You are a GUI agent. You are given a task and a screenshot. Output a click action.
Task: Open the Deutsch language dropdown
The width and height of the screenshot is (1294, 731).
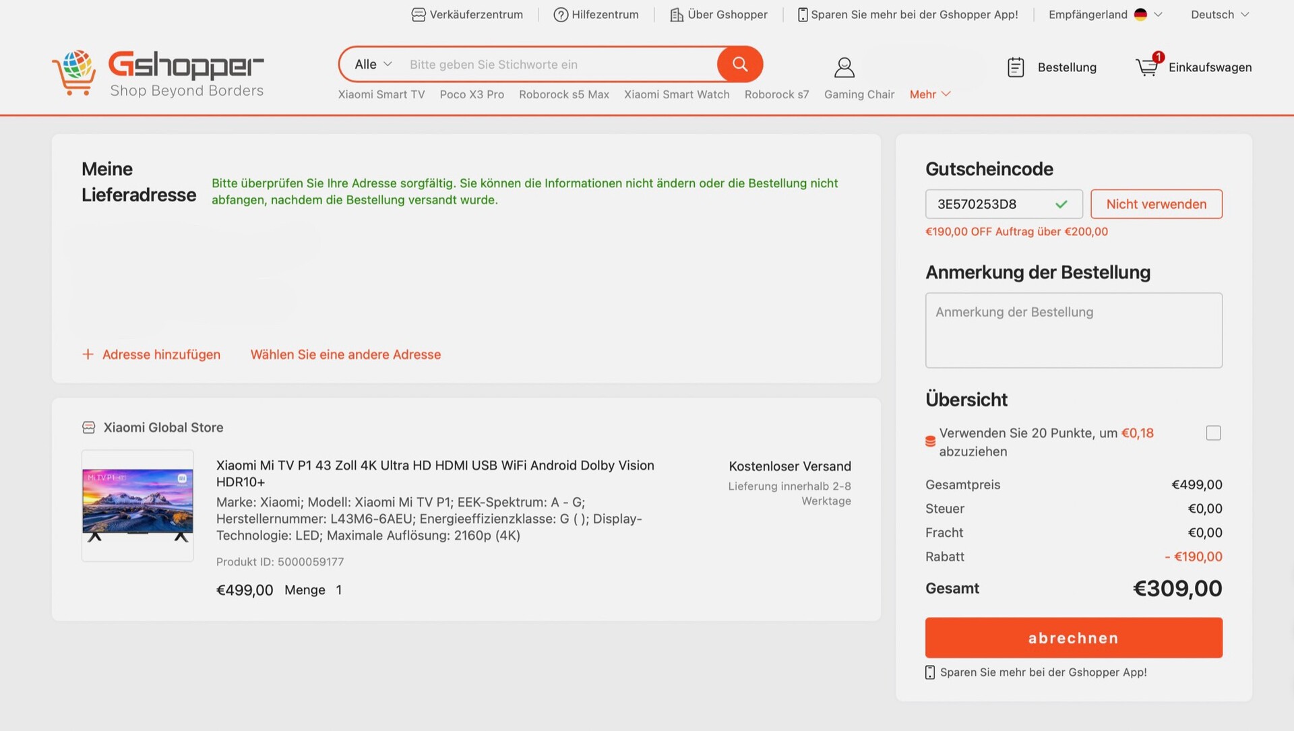pyautogui.click(x=1219, y=15)
